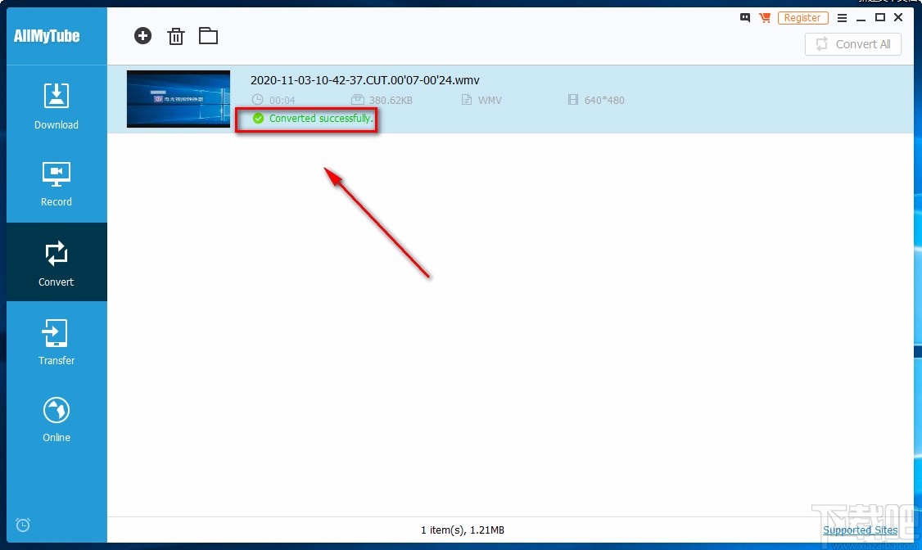Open the Download section
This screenshot has width=922, height=550.
(x=56, y=106)
